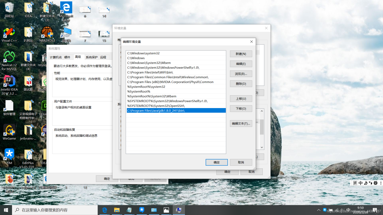Viewport: 383px width, 215px height.
Task: Select the desktop image file named 6
Action: 85,11
